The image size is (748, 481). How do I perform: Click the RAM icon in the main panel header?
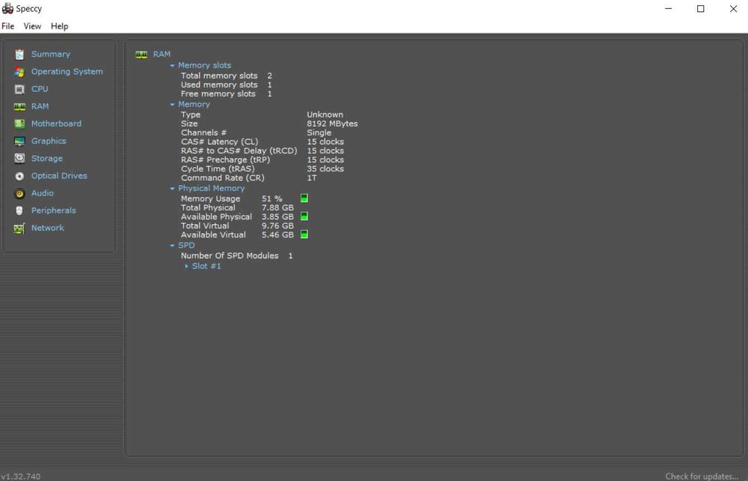[141, 55]
